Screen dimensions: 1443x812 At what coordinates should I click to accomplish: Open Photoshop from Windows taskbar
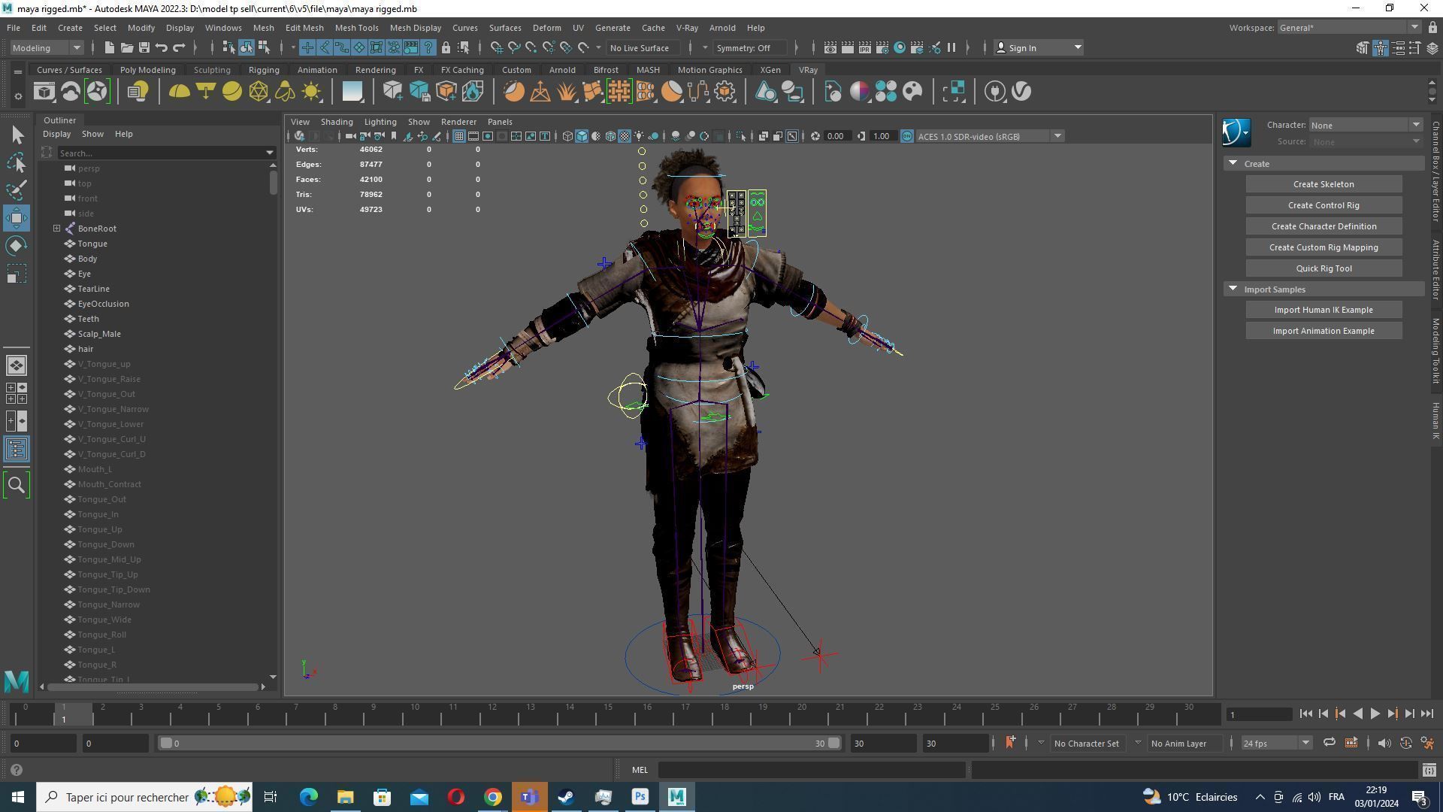click(x=640, y=797)
